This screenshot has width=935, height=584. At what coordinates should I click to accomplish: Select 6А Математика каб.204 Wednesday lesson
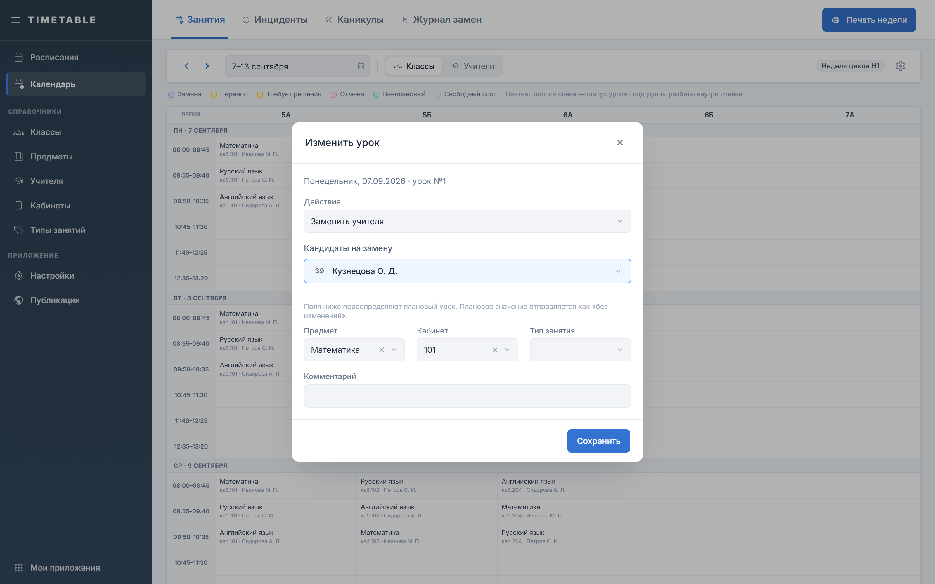568,511
